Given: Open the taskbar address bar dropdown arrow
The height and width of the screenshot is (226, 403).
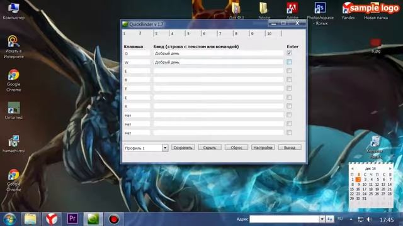Looking at the screenshot, I should pyautogui.click(x=322, y=219).
